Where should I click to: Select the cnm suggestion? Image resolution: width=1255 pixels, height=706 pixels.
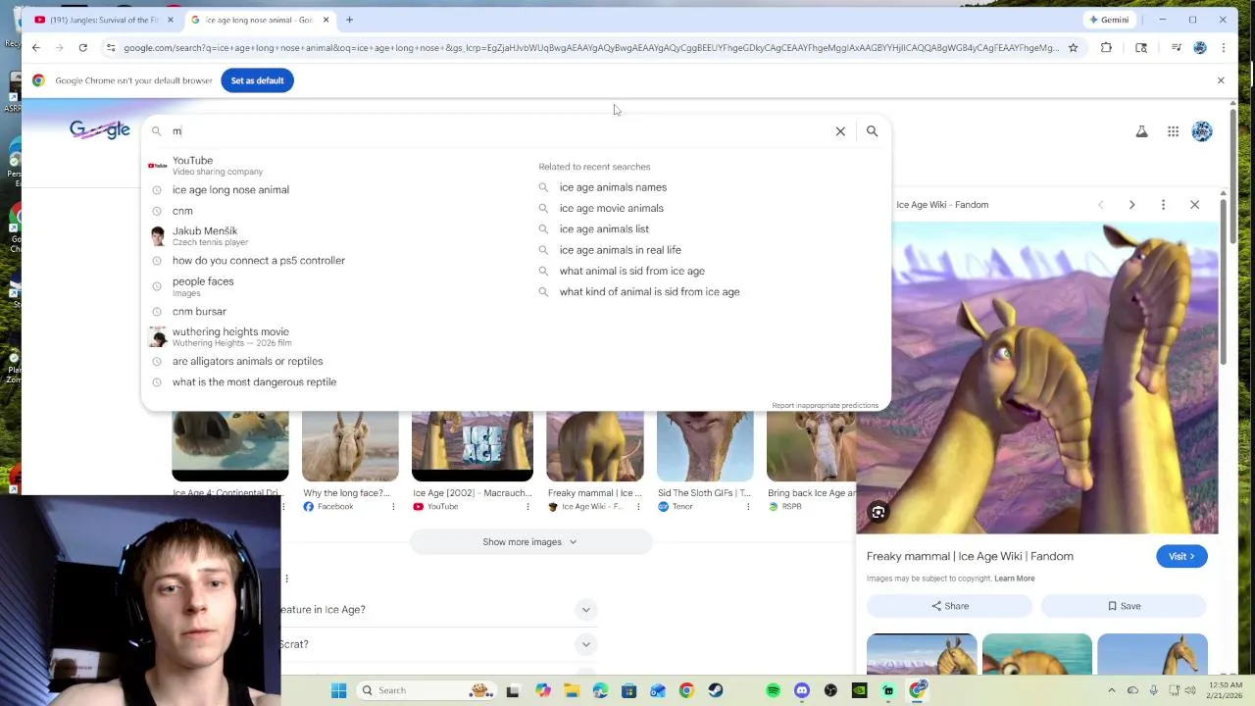click(x=333, y=211)
